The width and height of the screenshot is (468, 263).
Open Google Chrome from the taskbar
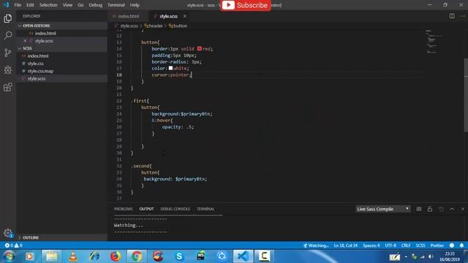pyautogui.click(x=137, y=256)
